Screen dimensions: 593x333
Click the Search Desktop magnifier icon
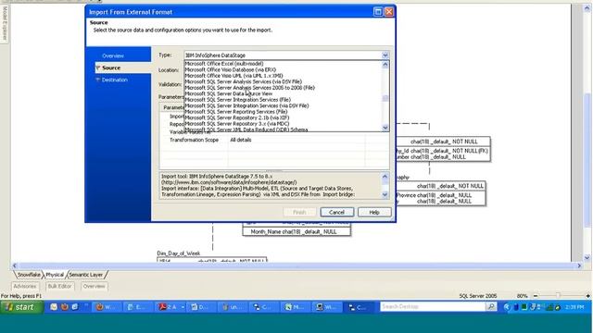point(491,306)
